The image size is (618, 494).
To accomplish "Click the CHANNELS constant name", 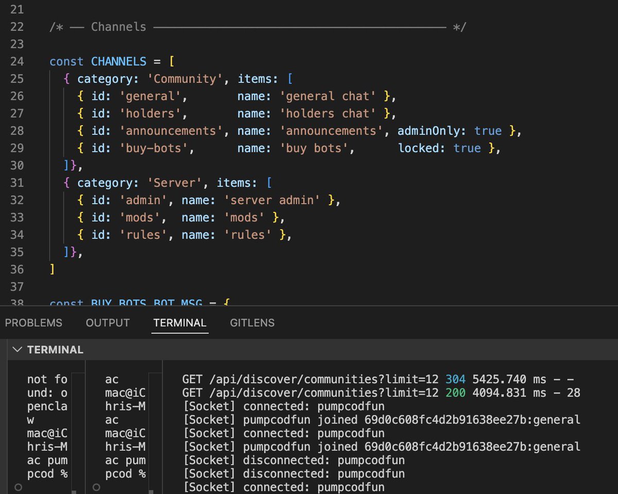I will coord(119,61).
